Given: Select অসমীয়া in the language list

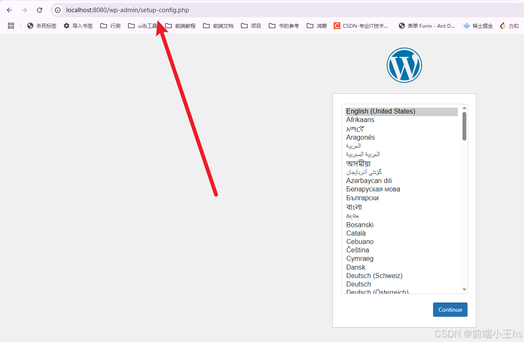Looking at the screenshot, I should click(401, 164).
